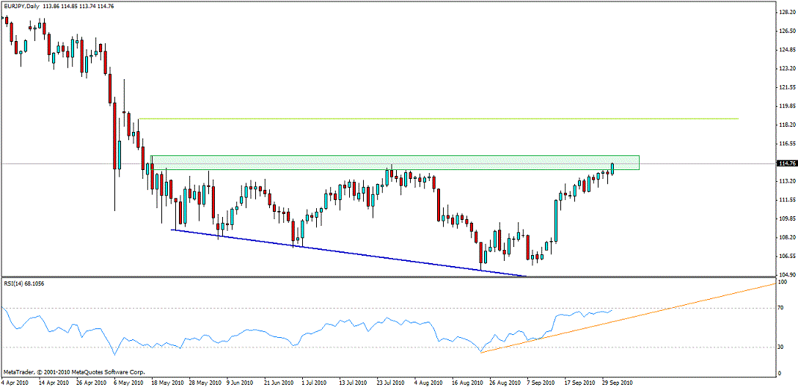Click the 118.20 price axis label
Screen dimensions: 798x387
(786, 125)
